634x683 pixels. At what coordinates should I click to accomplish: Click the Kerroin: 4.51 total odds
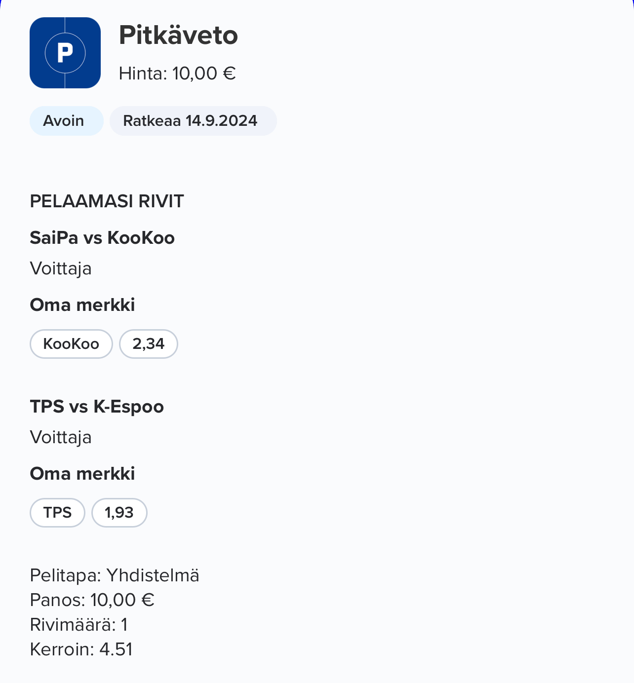pos(81,649)
